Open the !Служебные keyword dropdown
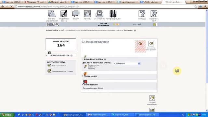208x117 pixels. (x=126, y=64)
